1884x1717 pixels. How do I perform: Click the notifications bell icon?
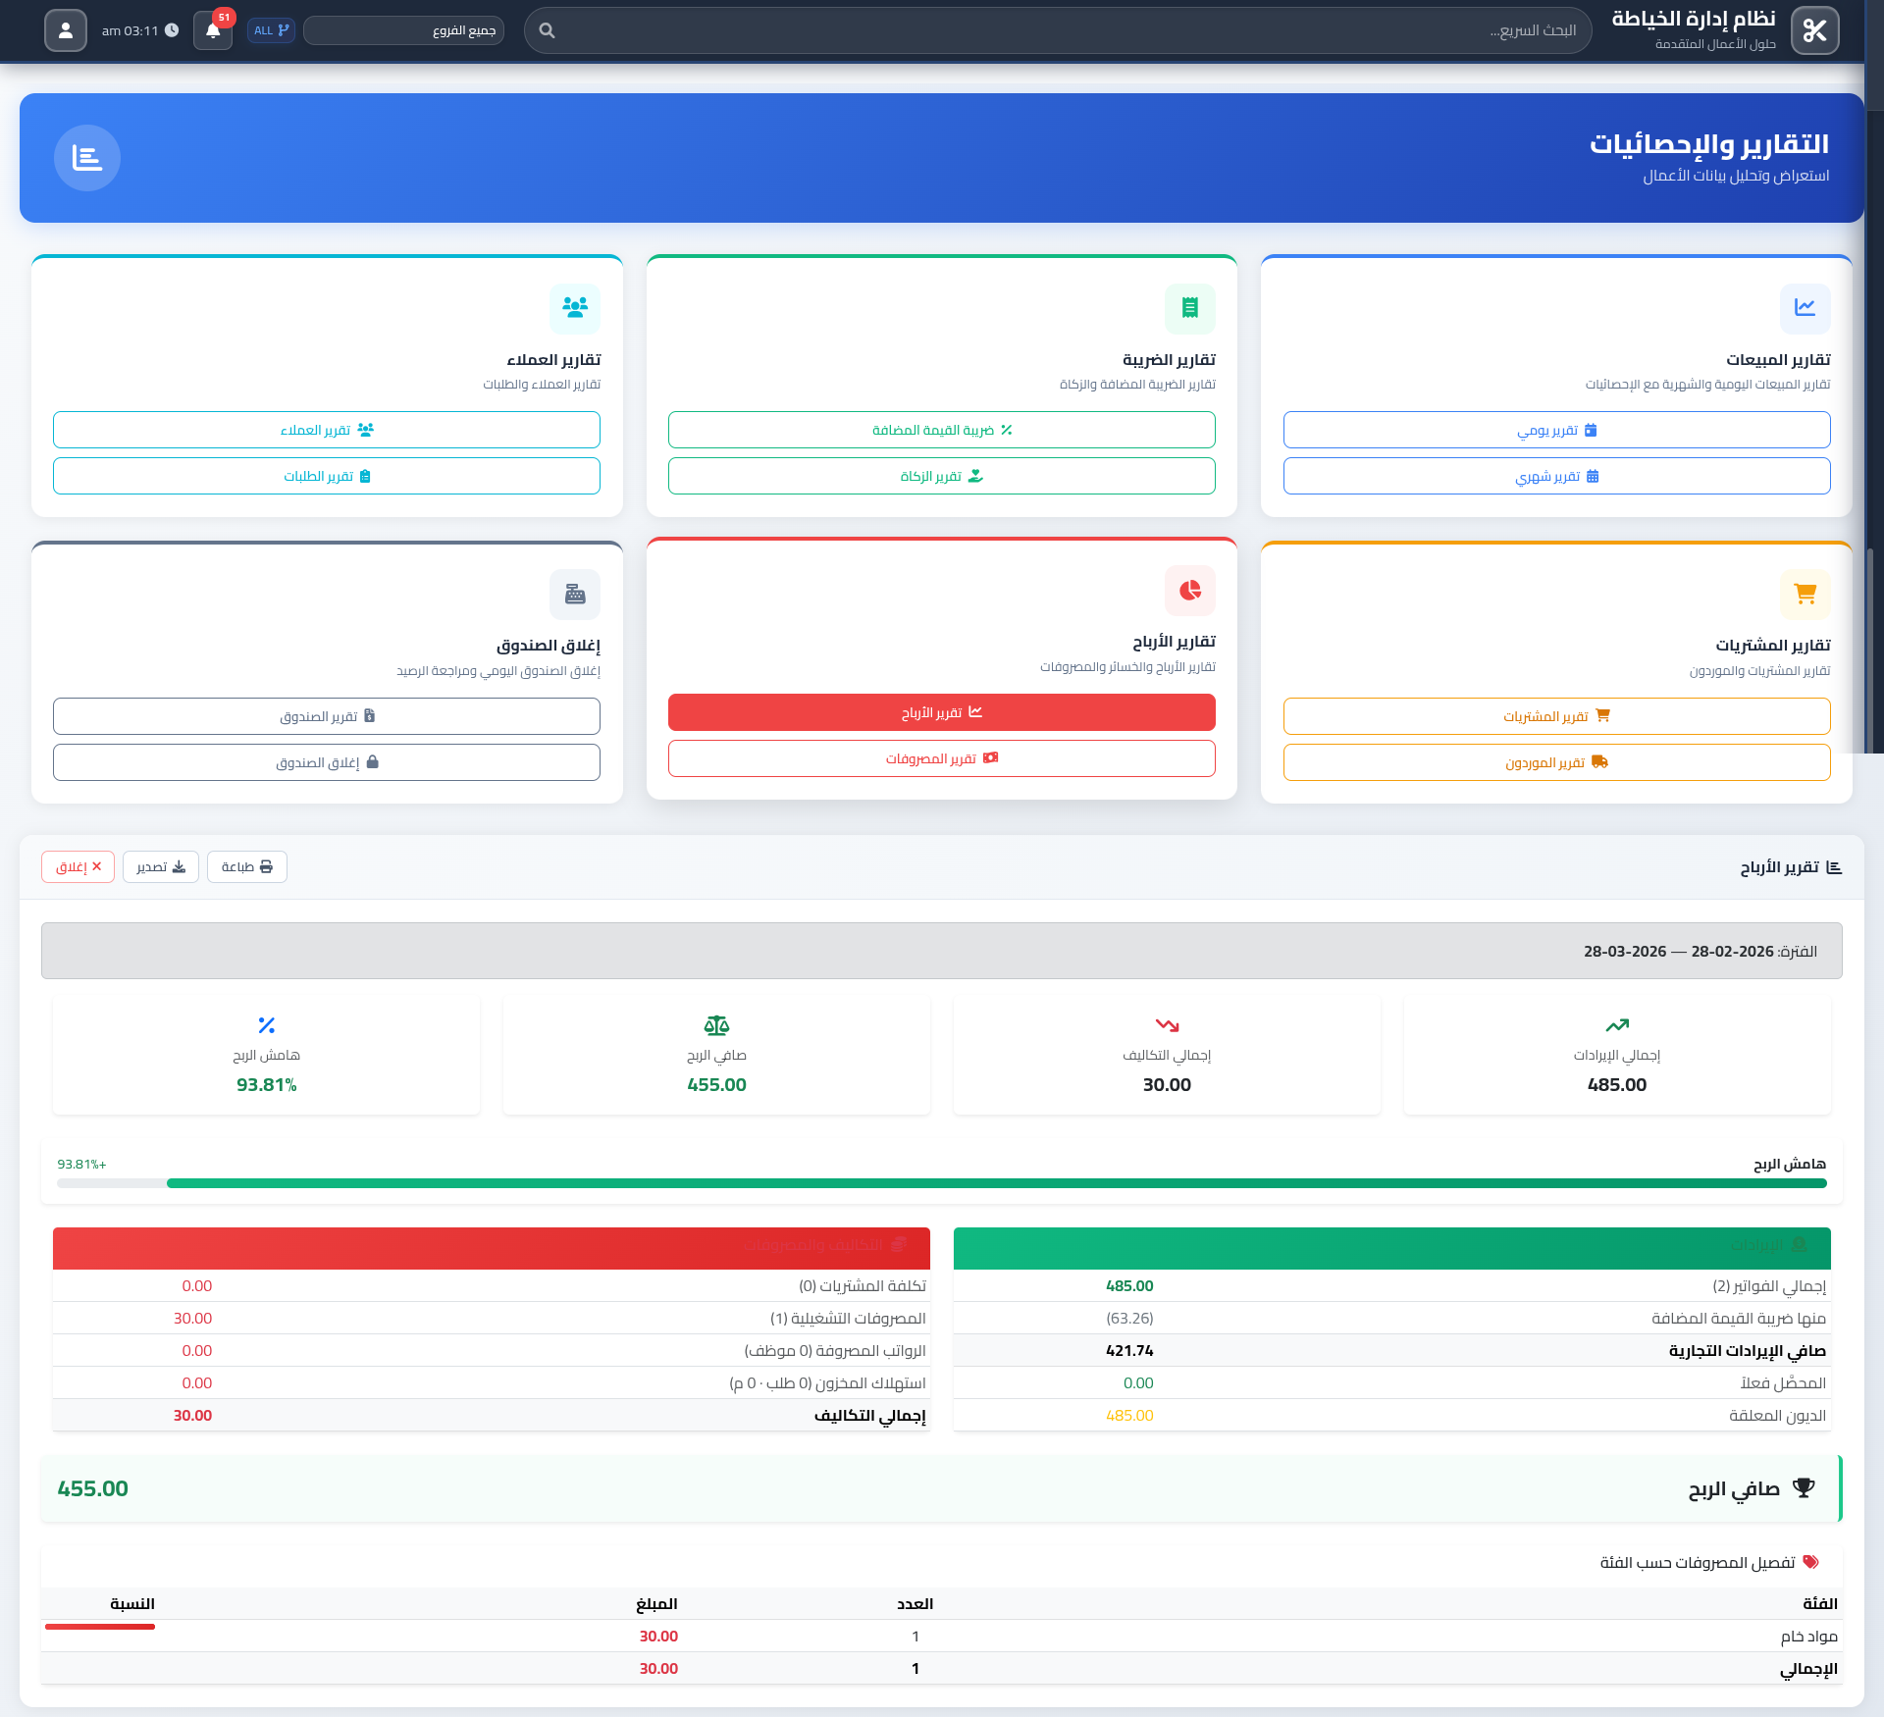click(213, 30)
